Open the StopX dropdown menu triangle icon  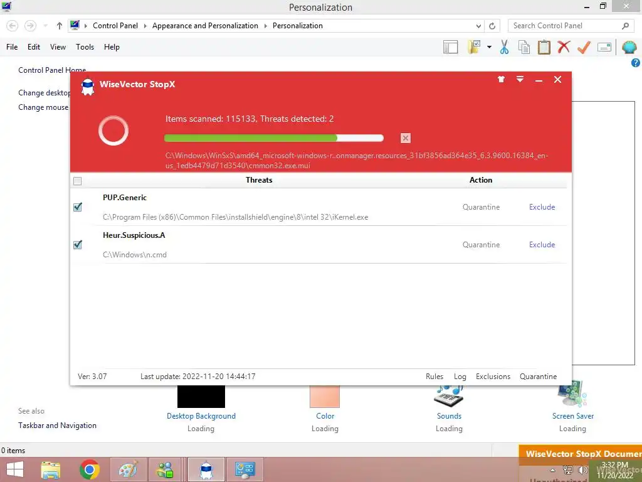(520, 79)
